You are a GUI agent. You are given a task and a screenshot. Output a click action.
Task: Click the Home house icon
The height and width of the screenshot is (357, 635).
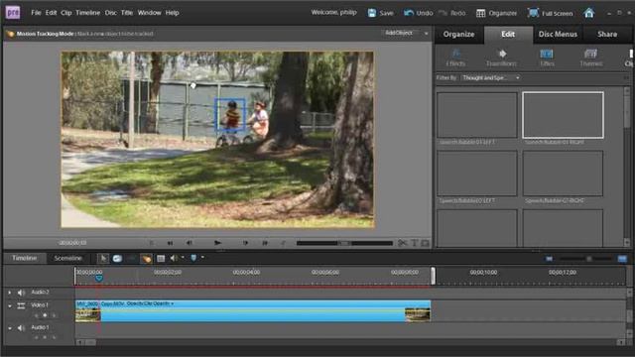tap(588, 13)
